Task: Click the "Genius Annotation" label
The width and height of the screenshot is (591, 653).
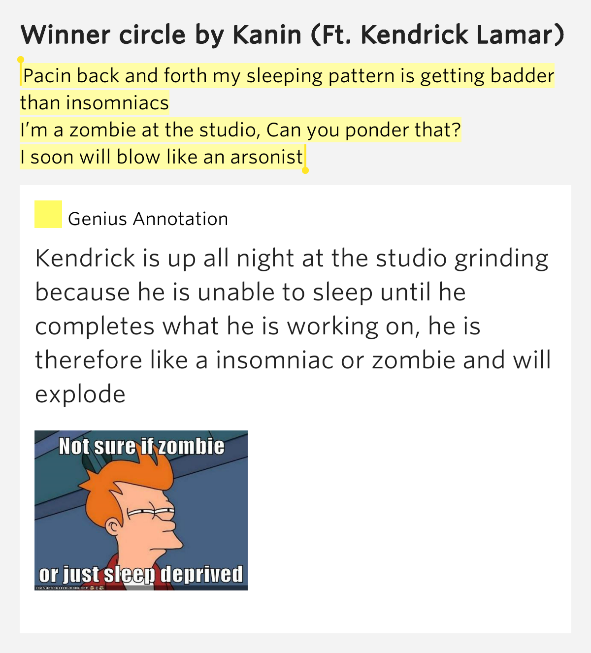Action: (x=148, y=219)
